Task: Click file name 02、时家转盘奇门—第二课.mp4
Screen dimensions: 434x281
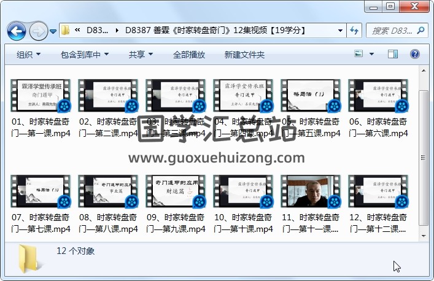Action: [108, 128]
